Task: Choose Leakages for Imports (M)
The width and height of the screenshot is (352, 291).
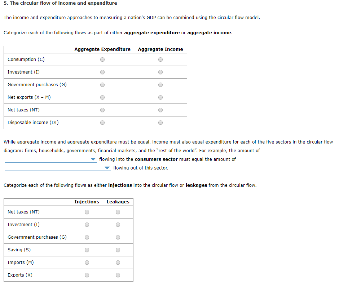Action: (x=118, y=263)
